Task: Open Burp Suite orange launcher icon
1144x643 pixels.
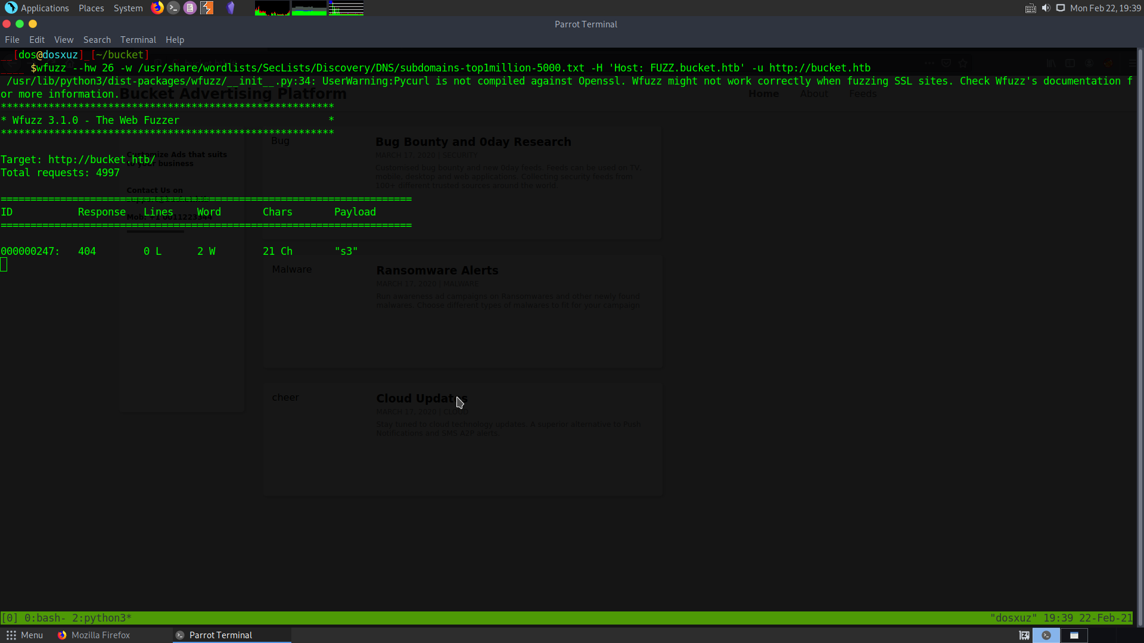Action: (207, 8)
